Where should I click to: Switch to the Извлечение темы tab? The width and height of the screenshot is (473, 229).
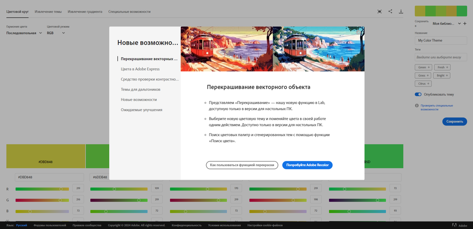pyautogui.click(x=48, y=12)
